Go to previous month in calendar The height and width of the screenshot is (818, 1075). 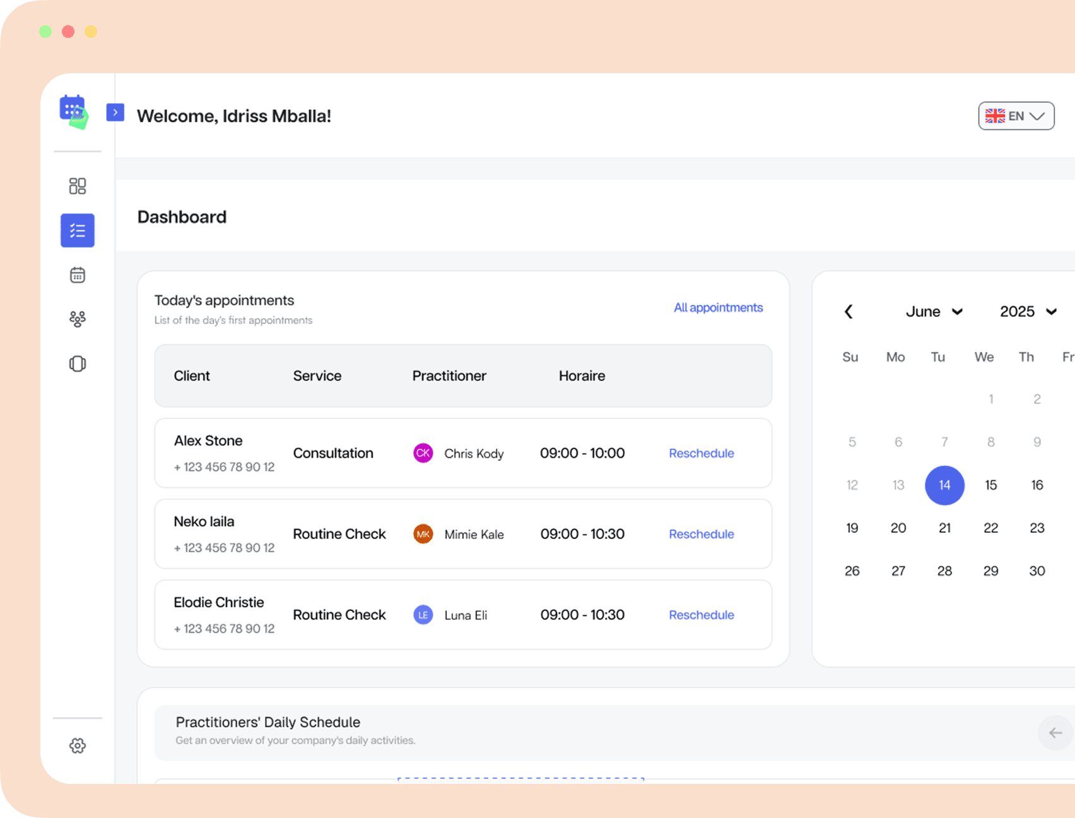tap(849, 312)
